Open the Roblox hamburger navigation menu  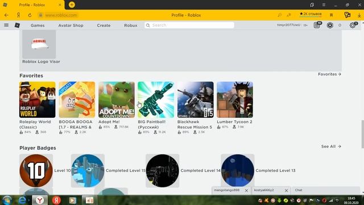tap(6, 25)
